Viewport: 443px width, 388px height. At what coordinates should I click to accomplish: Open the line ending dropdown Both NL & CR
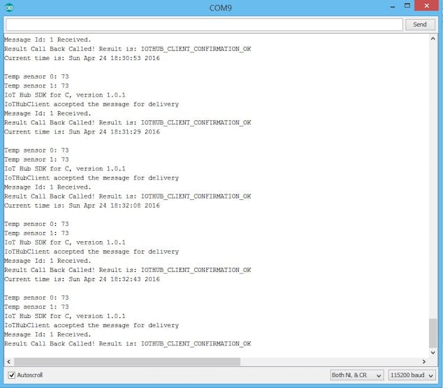(x=357, y=375)
